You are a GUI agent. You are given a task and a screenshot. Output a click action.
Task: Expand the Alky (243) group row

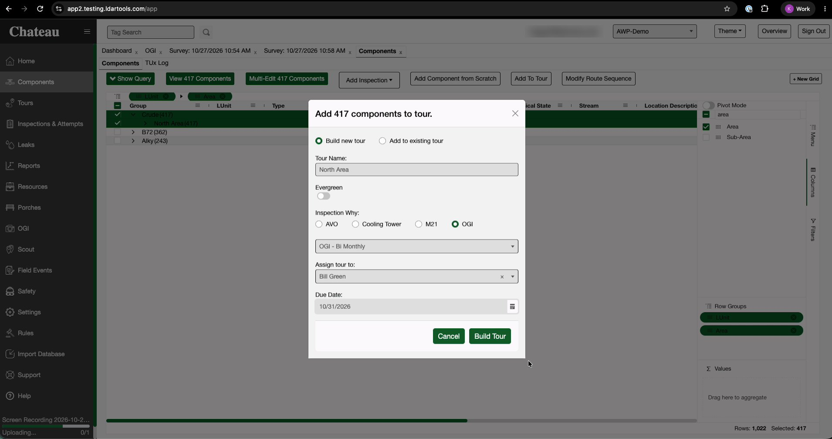[x=133, y=141]
